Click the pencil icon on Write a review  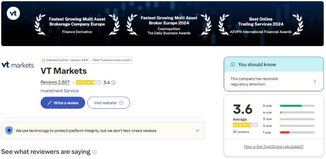click(49, 103)
